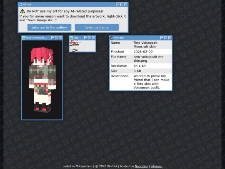Viewport: 225px width, 169px height.
Task: Click the 'Finished' row label in info.doc
Action: [117, 52]
